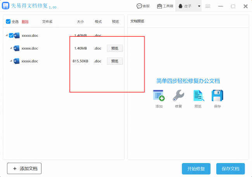Image resolution: width=252 pixels, height=177 pixels.
Task: Open the 工具箱 toolbox
Action: coord(165,6)
